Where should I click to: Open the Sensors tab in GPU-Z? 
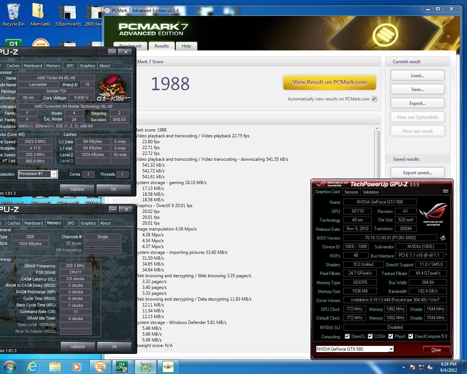[351, 192]
